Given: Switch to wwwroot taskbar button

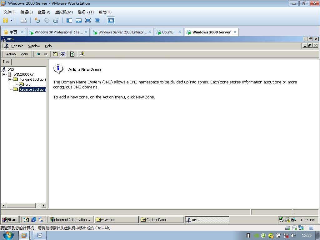Looking at the screenshot, I should point(116,220).
